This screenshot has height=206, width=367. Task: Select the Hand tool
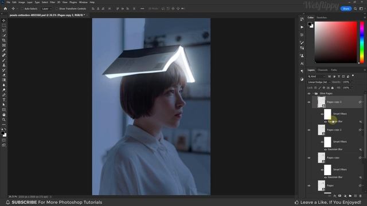click(4, 114)
